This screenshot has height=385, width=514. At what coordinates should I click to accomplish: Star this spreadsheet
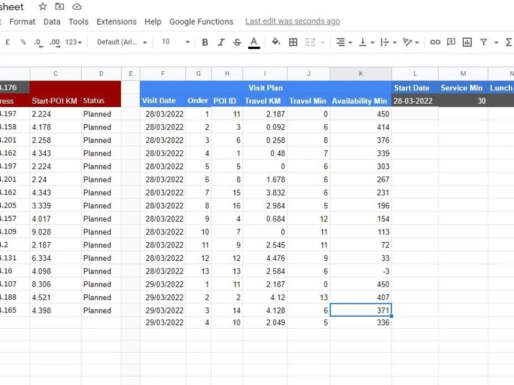pyautogui.click(x=43, y=6)
